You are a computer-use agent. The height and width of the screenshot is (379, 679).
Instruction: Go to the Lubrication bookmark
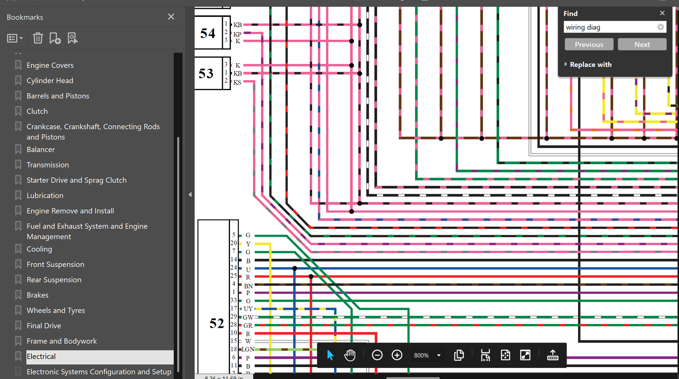pyautogui.click(x=45, y=196)
